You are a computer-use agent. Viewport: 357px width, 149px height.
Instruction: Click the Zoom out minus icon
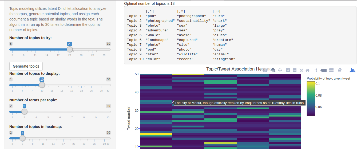295,70
